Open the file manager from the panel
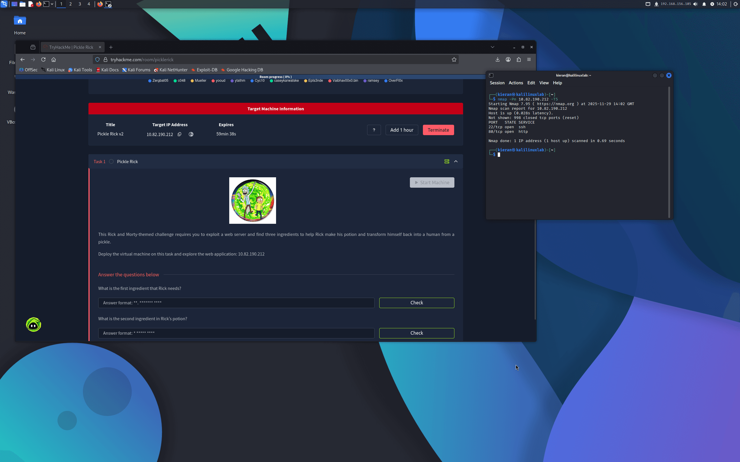 point(22,4)
